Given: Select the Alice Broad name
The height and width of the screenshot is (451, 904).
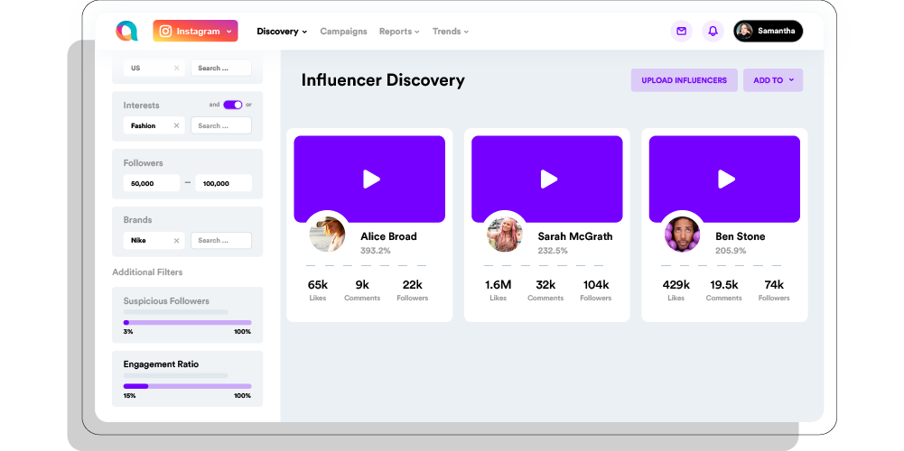Looking at the screenshot, I should click(388, 236).
